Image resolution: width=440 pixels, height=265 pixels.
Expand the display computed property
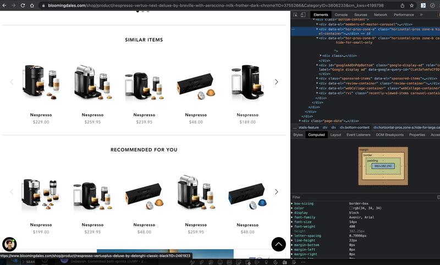(292, 213)
